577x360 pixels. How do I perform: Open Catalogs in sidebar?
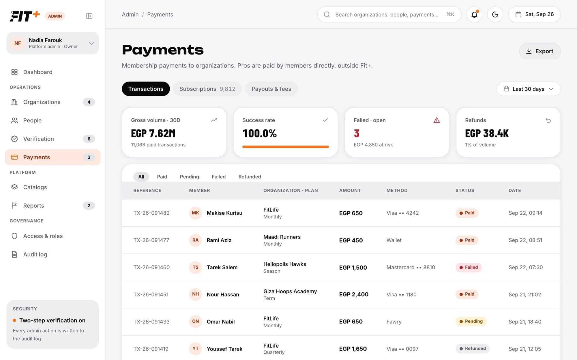pos(53,187)
